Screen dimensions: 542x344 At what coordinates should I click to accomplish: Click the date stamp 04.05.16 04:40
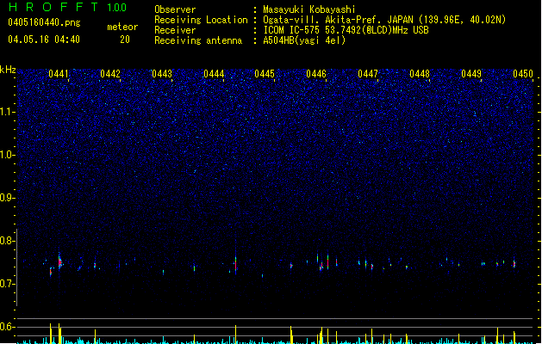click(44, 40)
